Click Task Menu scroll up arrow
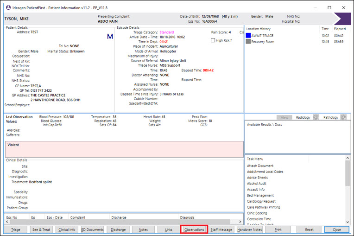 click(348, 158)
